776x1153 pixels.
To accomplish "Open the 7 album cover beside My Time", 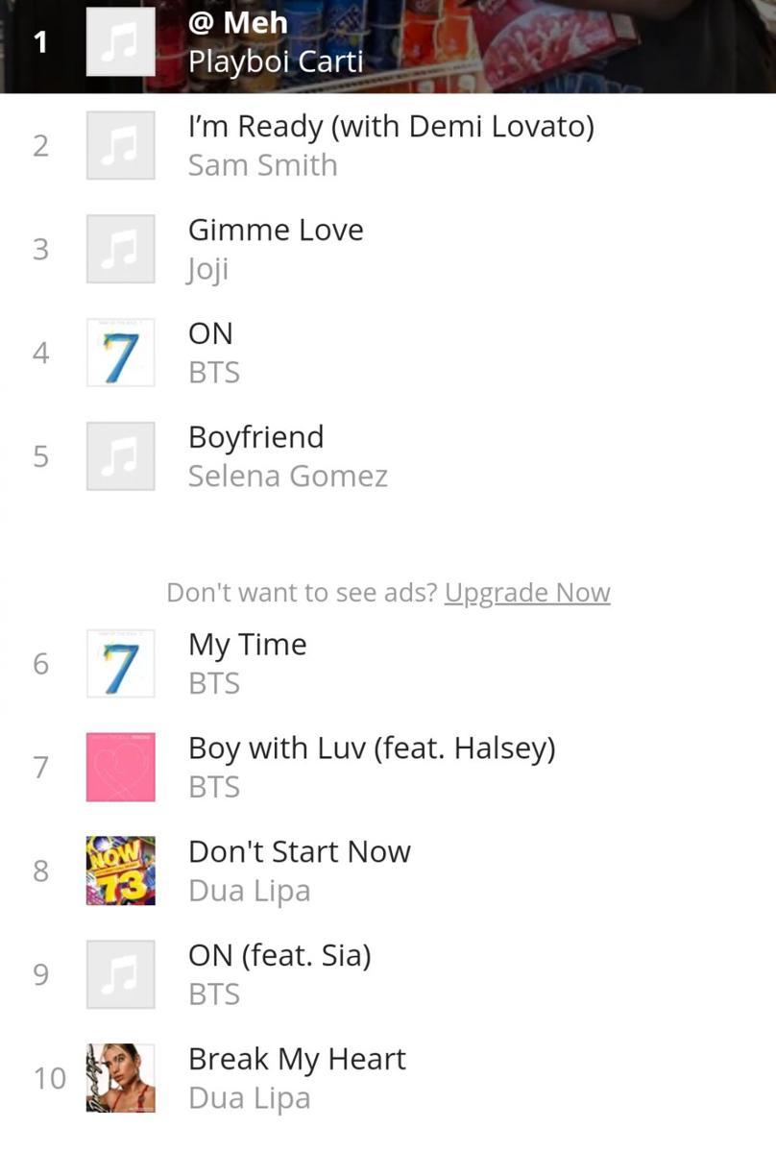I will tap(121, 664).
